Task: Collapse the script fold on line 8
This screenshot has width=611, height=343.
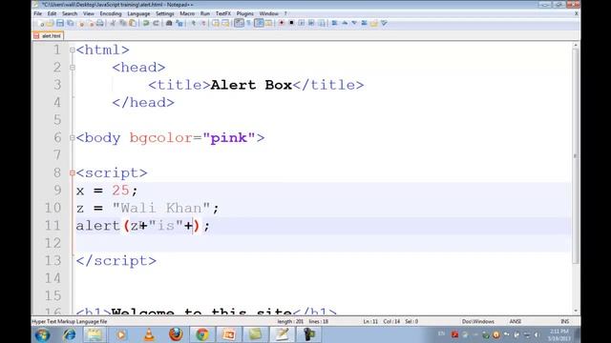Action: tap(73, 172)
